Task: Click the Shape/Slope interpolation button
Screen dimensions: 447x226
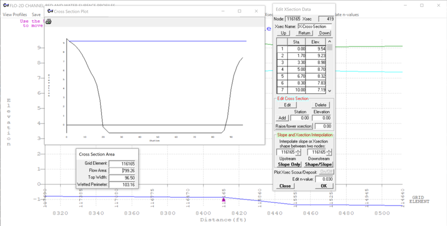Action: click(x=319, y=164)
